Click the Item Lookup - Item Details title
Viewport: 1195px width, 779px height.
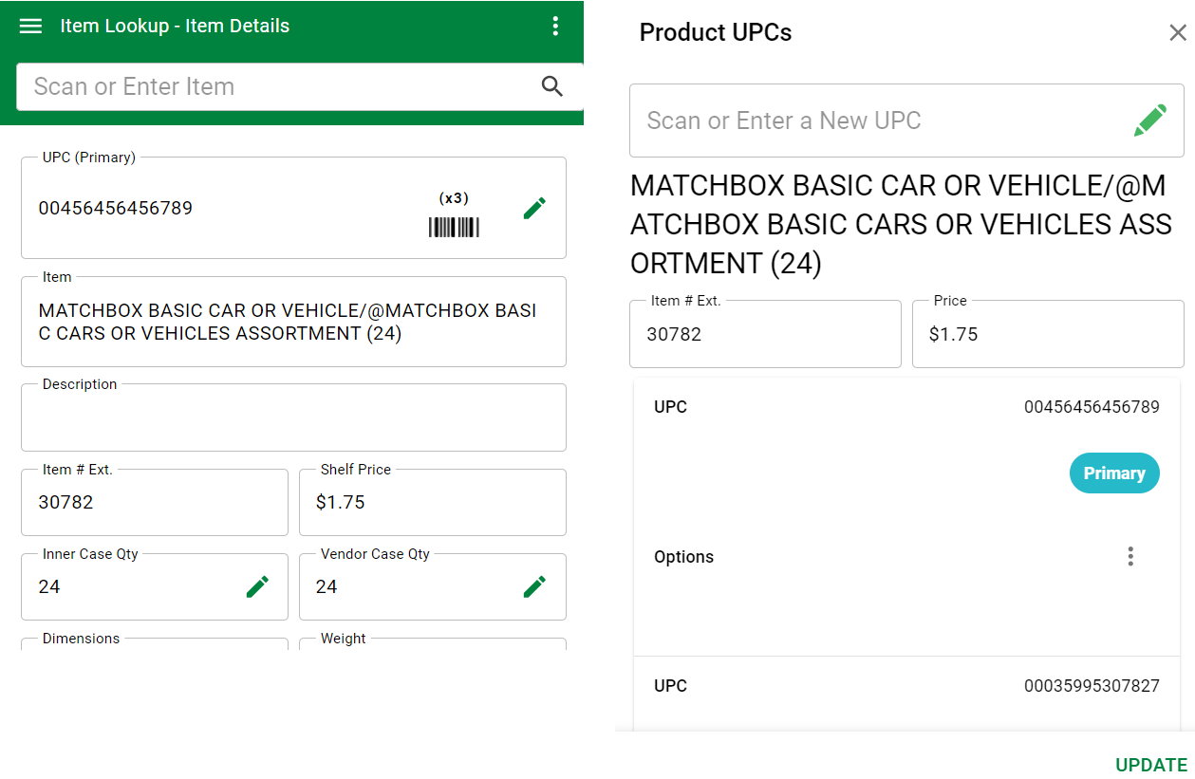[175, 27]
